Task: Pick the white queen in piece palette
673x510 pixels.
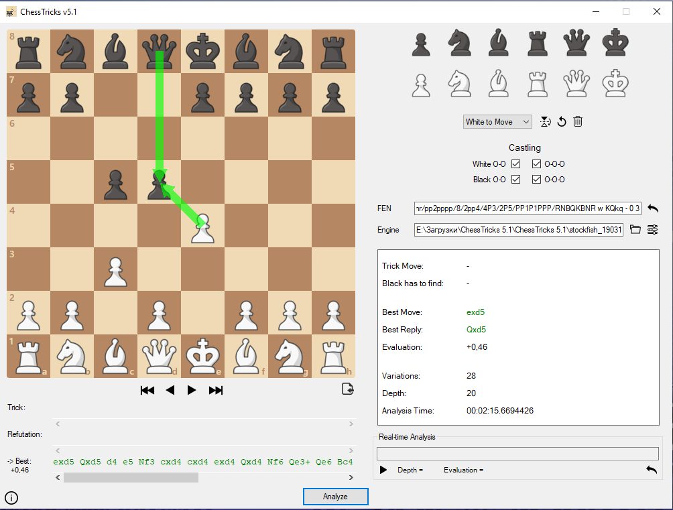Action: click(576, 85)
